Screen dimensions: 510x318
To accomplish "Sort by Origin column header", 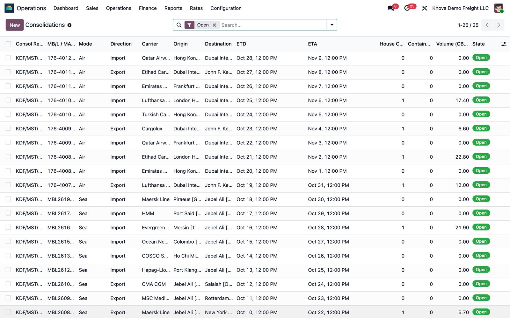I will click(x=180, y=44).
